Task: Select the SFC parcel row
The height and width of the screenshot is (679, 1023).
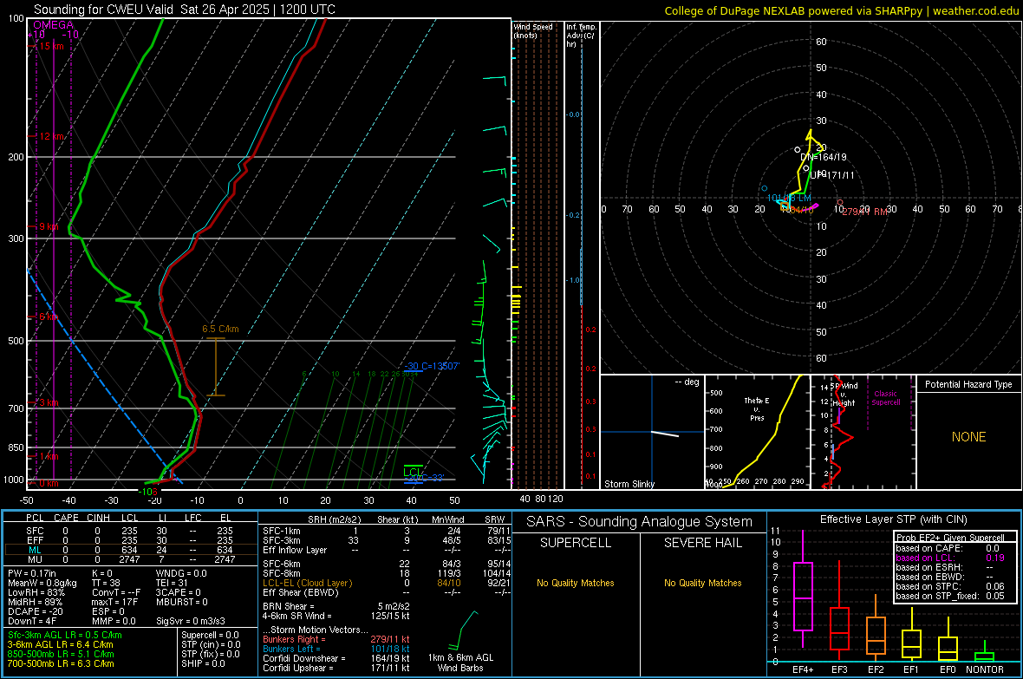Action: click(131, 531)
